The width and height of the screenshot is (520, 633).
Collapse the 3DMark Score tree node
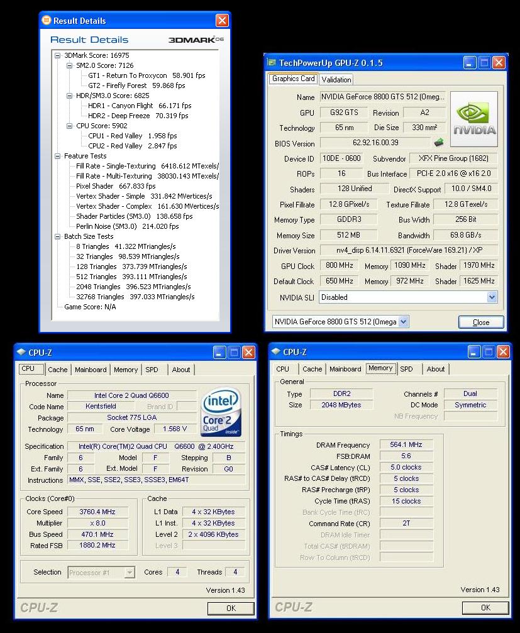(58, 55)
